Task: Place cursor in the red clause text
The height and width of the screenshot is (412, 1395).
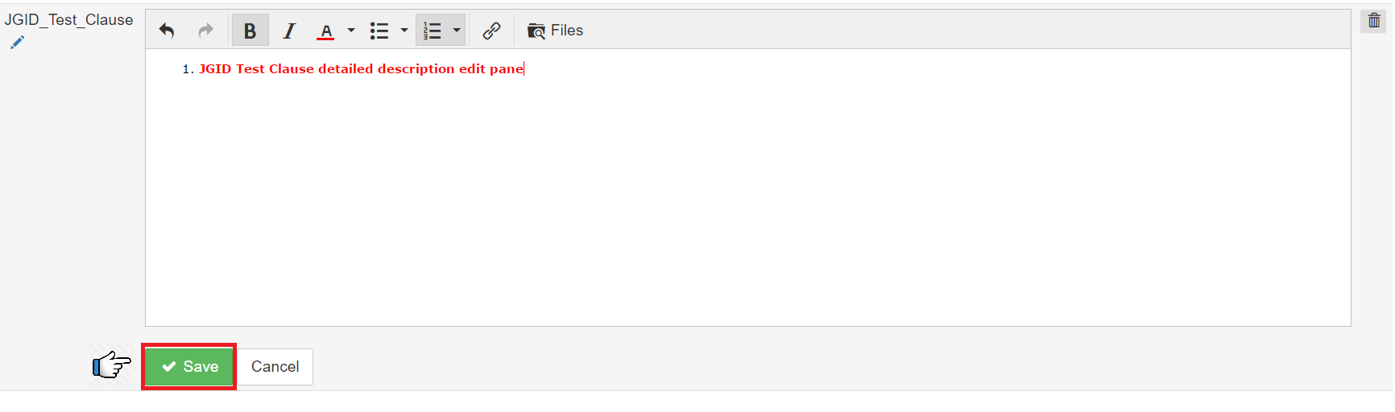Action: coord(361,69)
